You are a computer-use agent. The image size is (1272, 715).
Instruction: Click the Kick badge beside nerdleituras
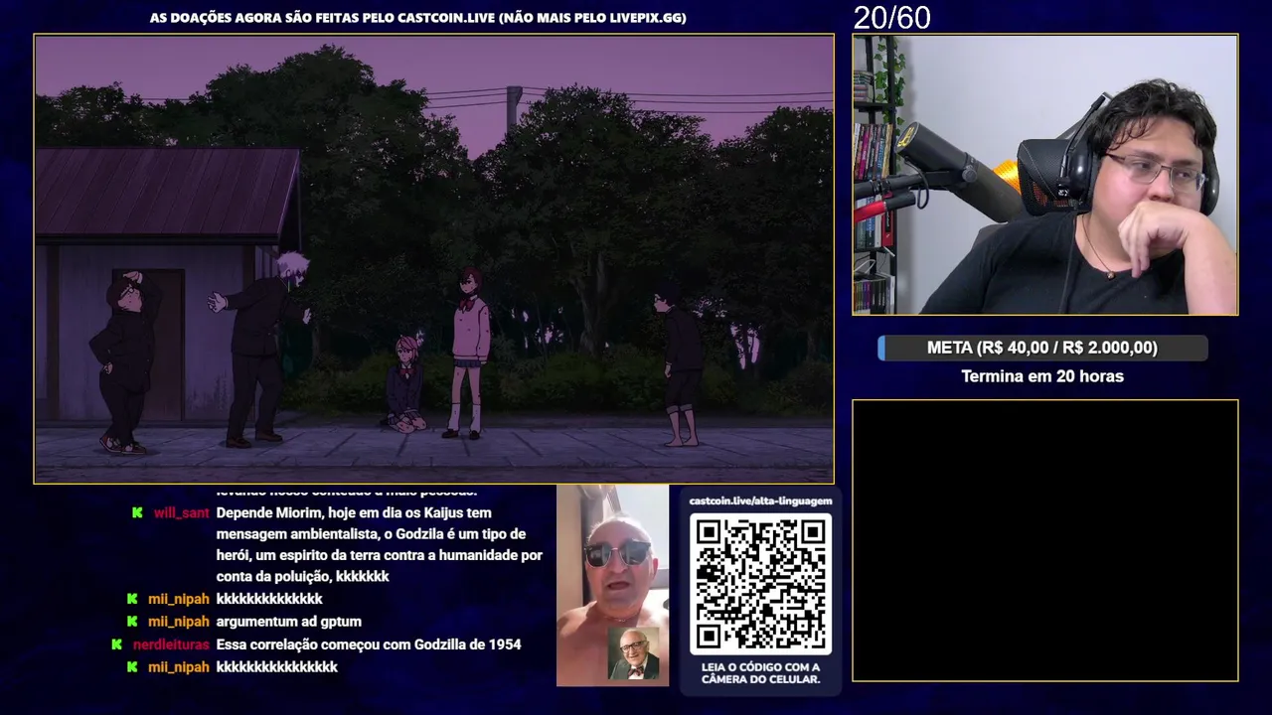tap(116, 644)
